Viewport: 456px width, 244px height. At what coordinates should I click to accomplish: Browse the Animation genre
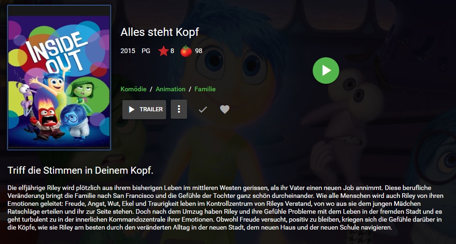click(170, 89)
